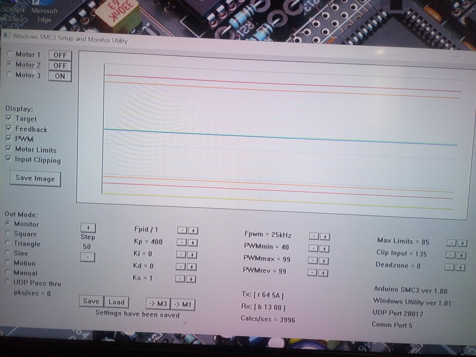Screen dimensions: 476x357
Task: Click 'Settings have been saved' status text
Action: [137, 314]
